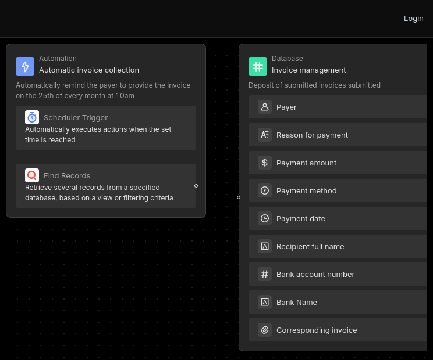Click the Scheduler Trigger clock icon

coord(32,117)
